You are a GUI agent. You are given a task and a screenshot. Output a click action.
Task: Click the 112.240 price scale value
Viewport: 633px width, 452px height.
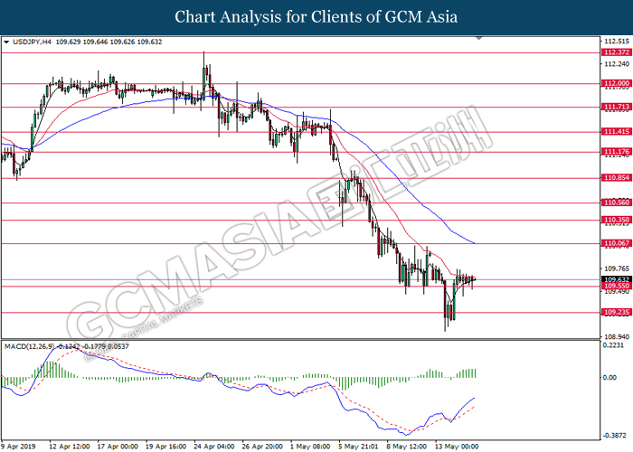[x=617, y=64]
